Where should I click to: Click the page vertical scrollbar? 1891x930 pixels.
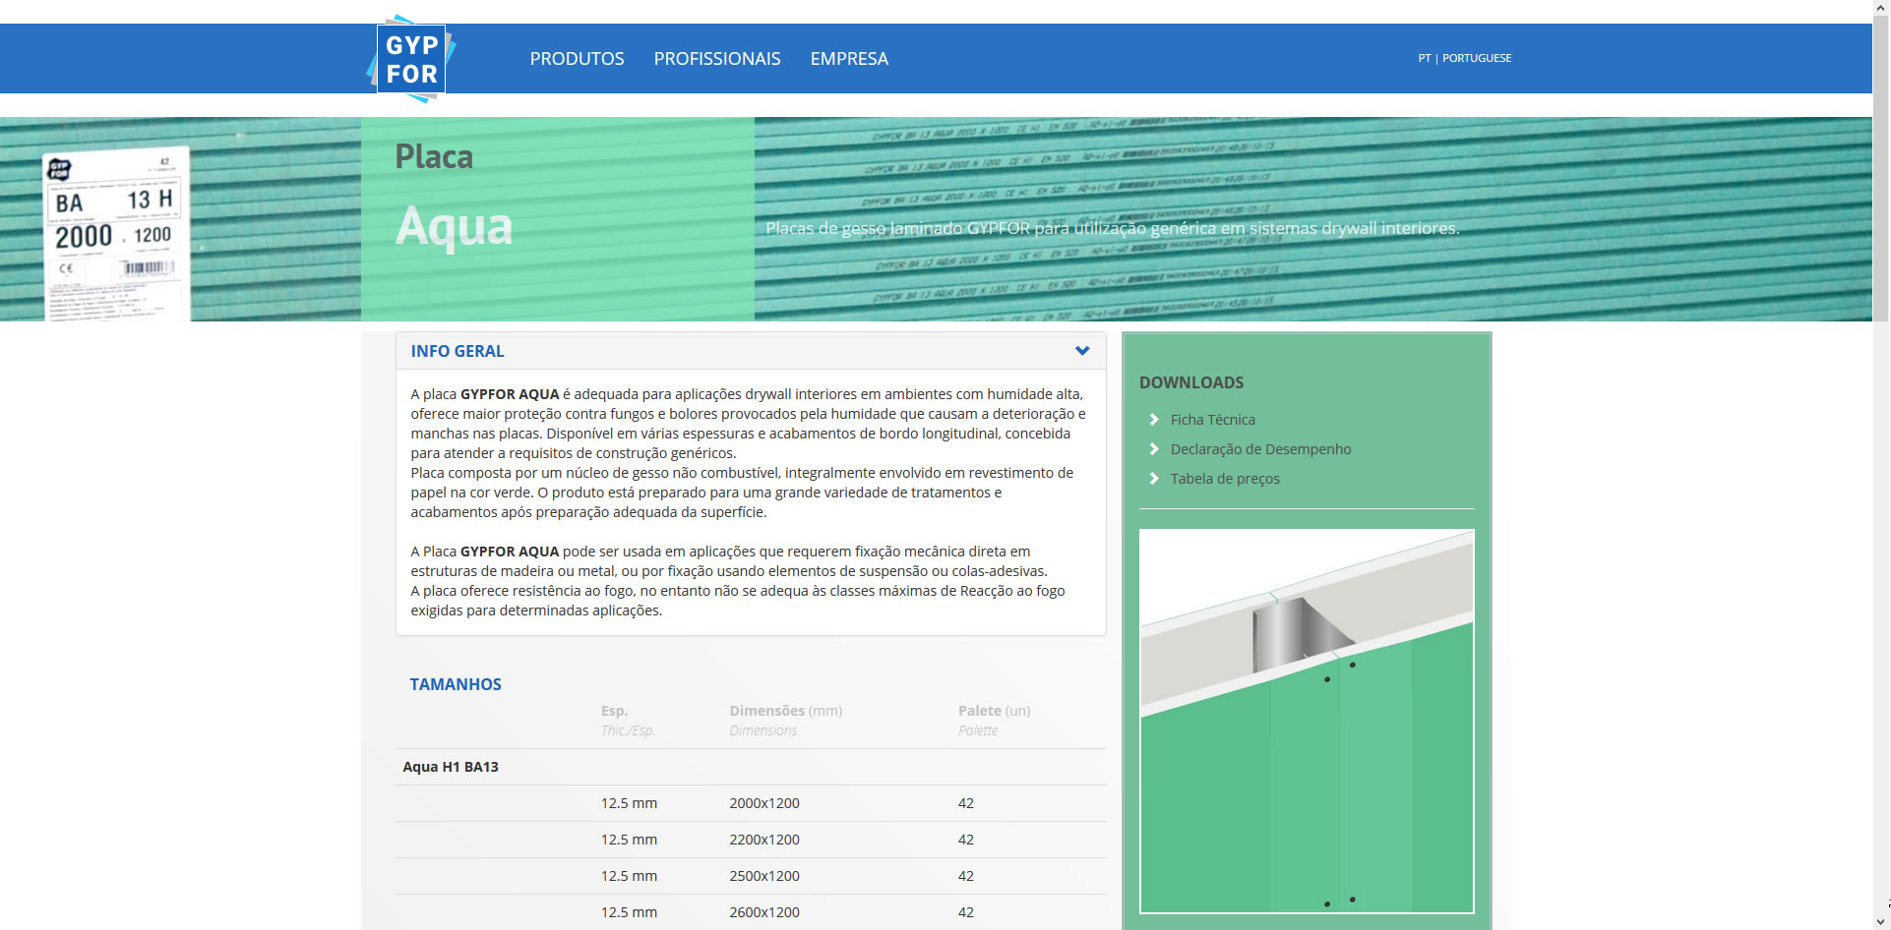(x=1881, y=169)
